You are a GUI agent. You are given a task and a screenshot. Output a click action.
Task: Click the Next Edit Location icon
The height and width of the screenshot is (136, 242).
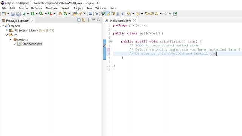point(151,14)
